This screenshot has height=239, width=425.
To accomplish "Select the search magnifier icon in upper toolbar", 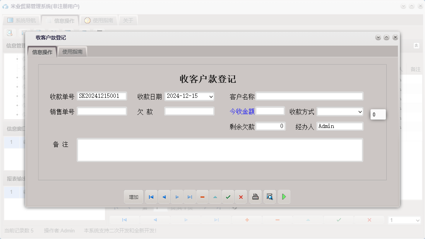I will click(x=9, y=32).
